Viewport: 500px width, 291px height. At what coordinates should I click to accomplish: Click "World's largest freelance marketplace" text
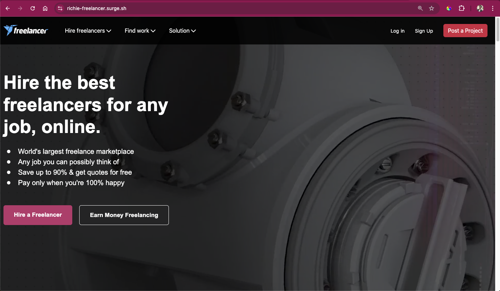coord(76,151)
